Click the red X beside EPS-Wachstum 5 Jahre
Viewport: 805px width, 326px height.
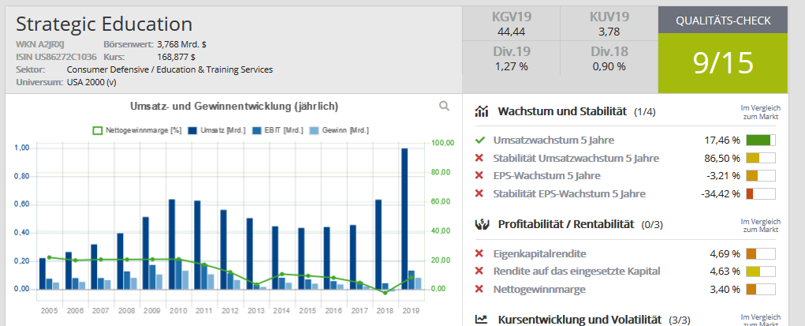click(479, 176)
